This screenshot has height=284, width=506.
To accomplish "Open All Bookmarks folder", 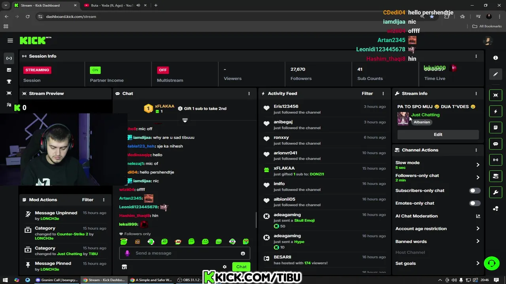I will click(487, 26).
